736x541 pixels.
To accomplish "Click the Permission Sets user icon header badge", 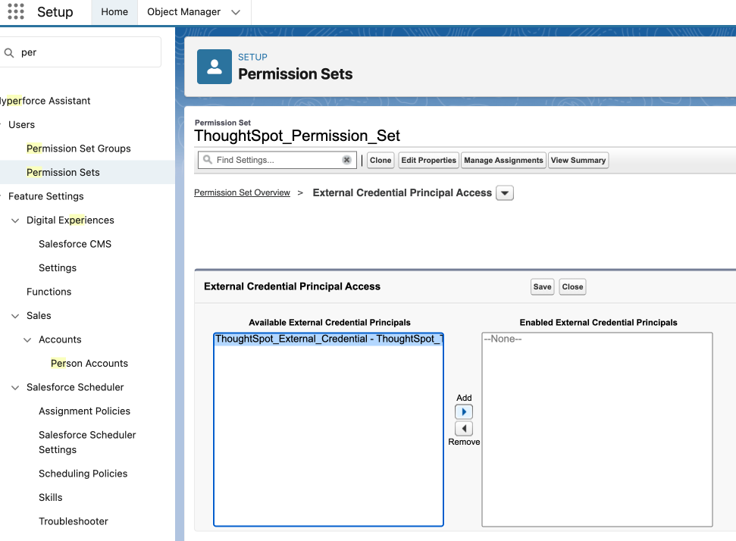I will pyautogui.click(x=214, y=67).
